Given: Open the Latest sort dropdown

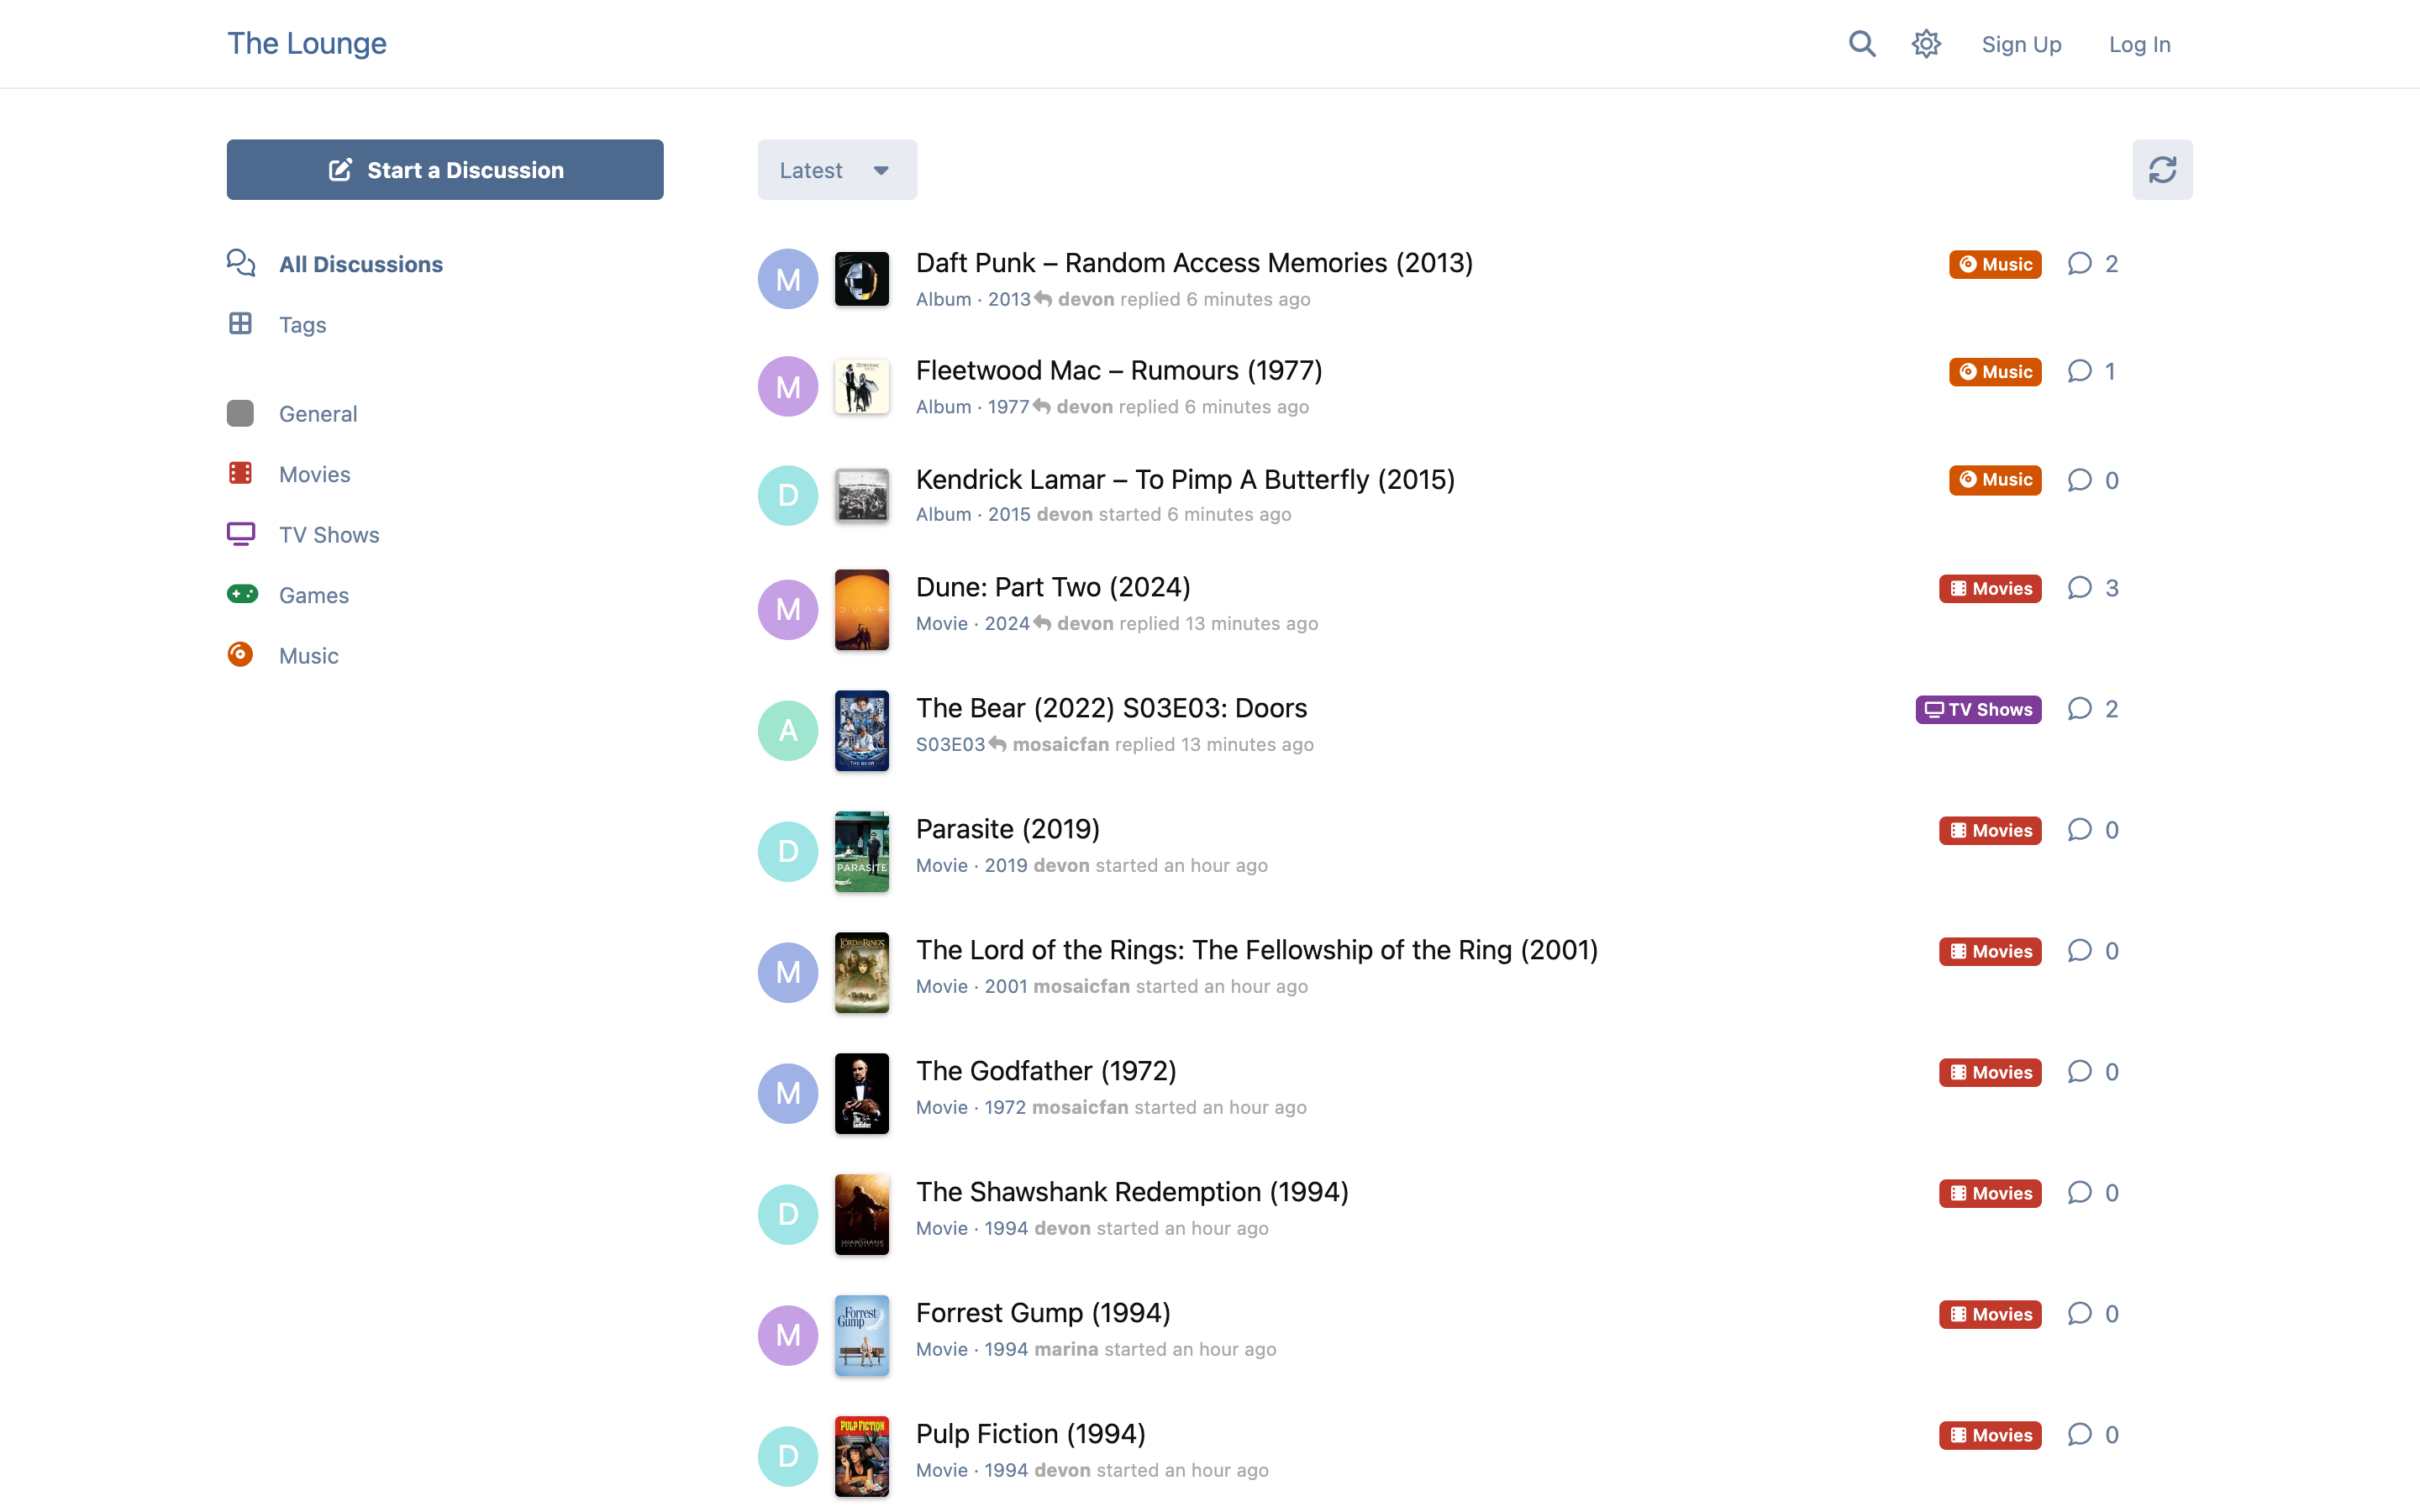Looking at the screenshot, I should [x=837, y=170].
